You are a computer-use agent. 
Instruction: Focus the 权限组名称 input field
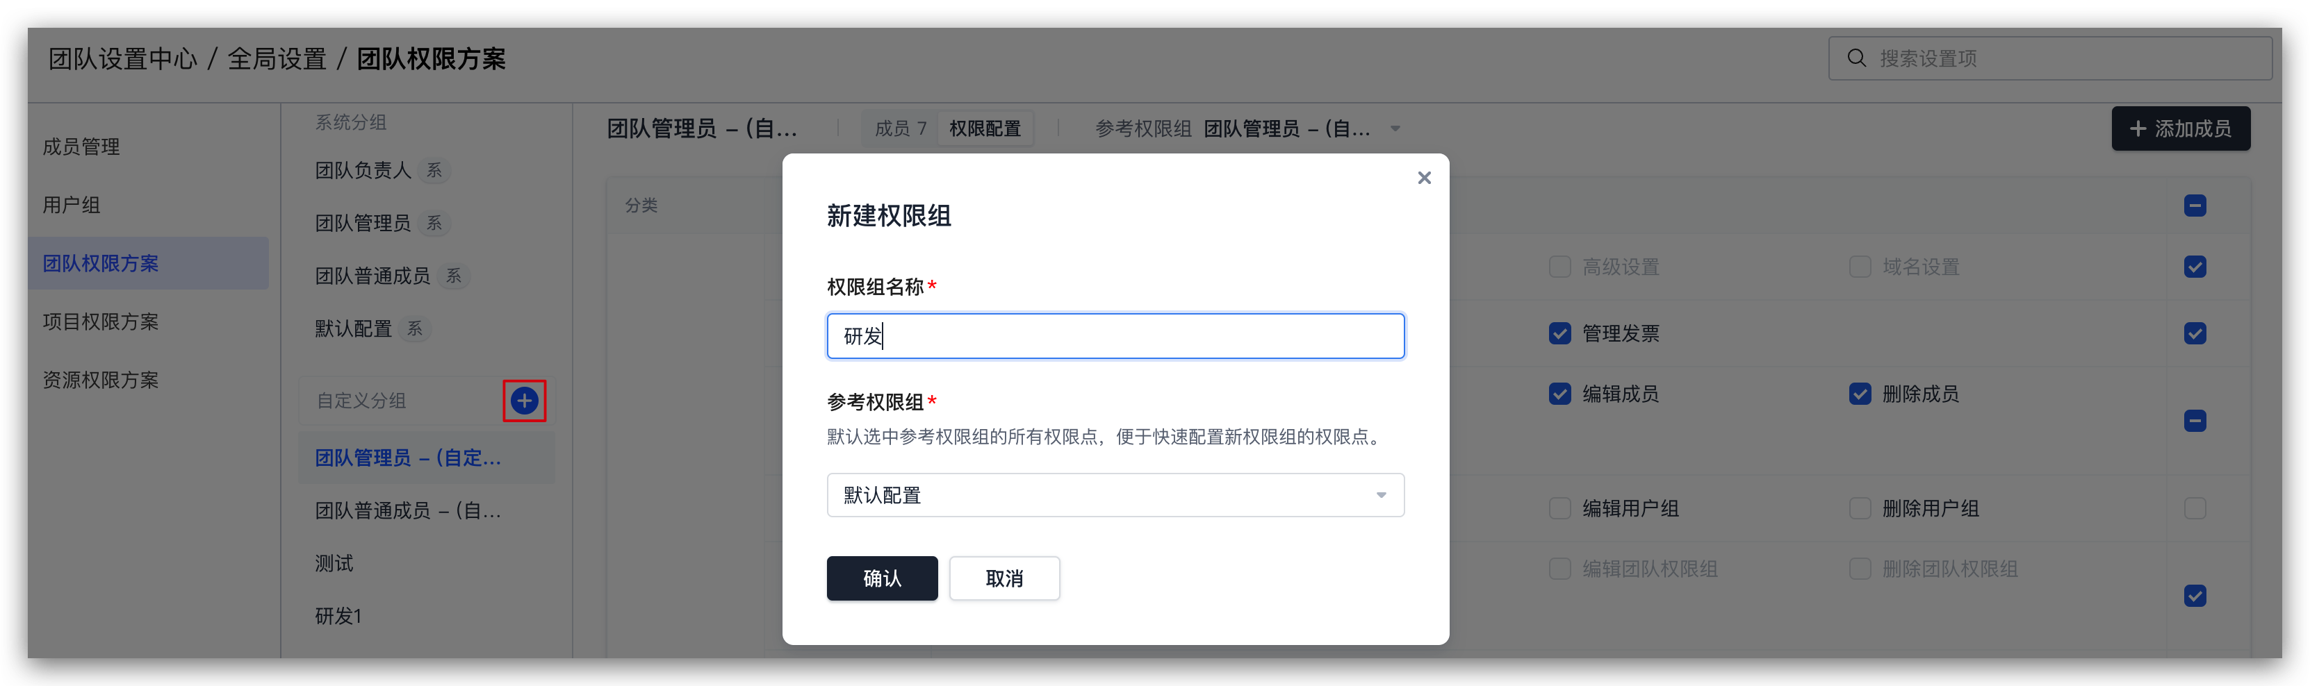point(1115,336)
